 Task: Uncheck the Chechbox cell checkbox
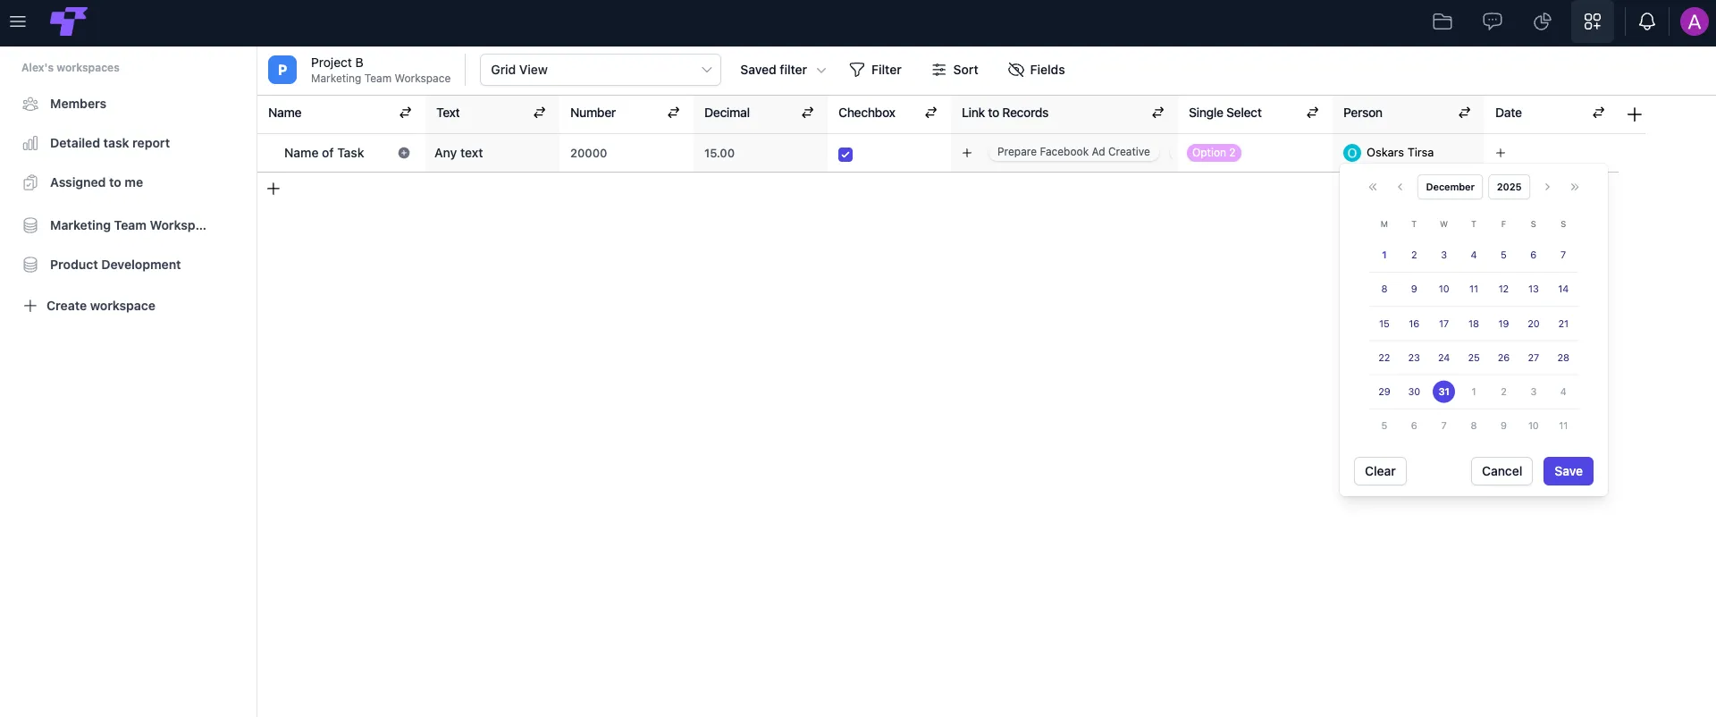[x=845, y=154]
